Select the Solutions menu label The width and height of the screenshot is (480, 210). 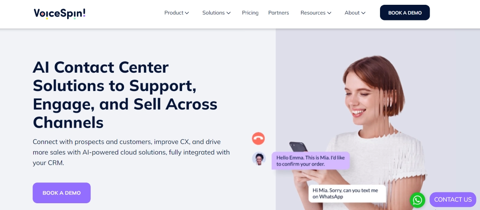[x=213, y=13]
